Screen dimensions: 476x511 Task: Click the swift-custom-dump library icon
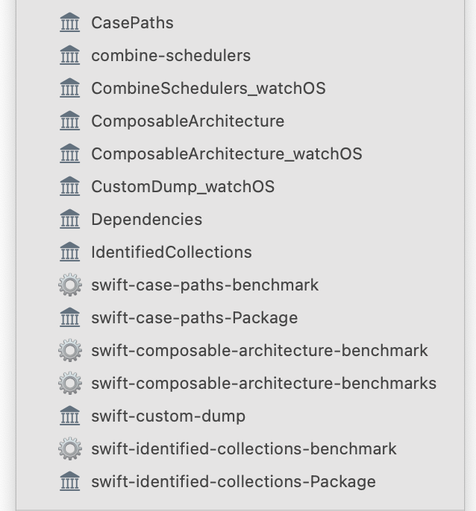pos(70,416)
